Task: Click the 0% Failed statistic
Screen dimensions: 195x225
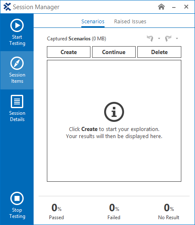Action: (x=114, y=212)
